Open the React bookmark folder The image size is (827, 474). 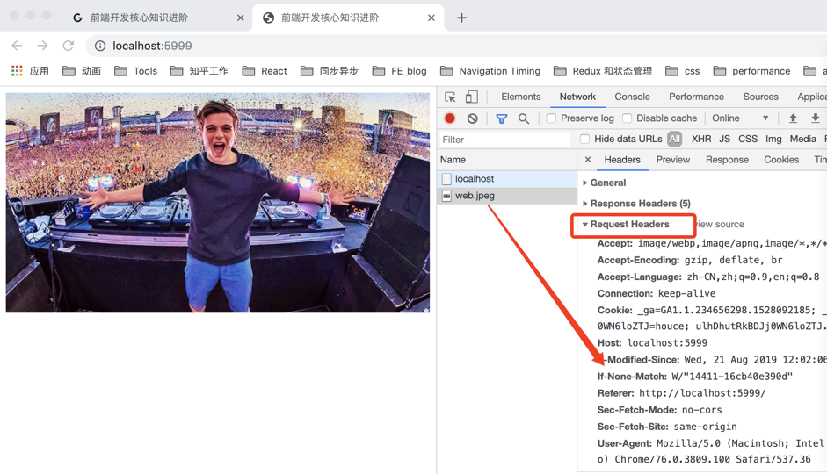(x=265, y=71)
